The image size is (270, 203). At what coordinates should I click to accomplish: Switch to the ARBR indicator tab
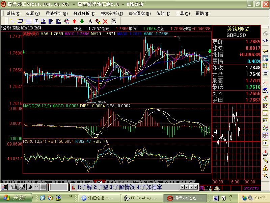(75, 182)
